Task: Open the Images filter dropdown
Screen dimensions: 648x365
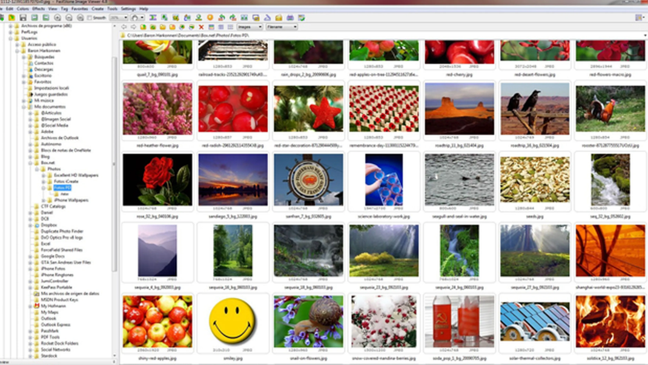Action: coord(250,27)
